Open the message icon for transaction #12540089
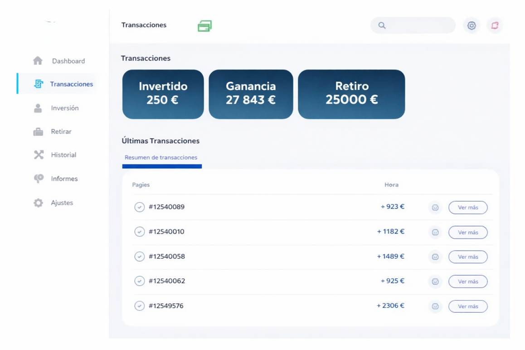The width and height of the screenshot is (525, 350). [435, 207]
